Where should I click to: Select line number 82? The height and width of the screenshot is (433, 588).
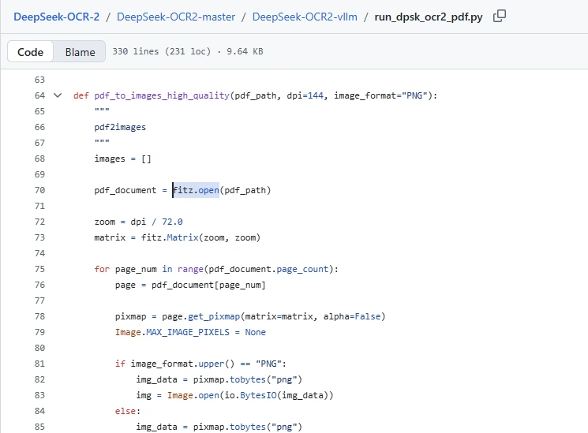pyautogui.click(x=39, y=379)
